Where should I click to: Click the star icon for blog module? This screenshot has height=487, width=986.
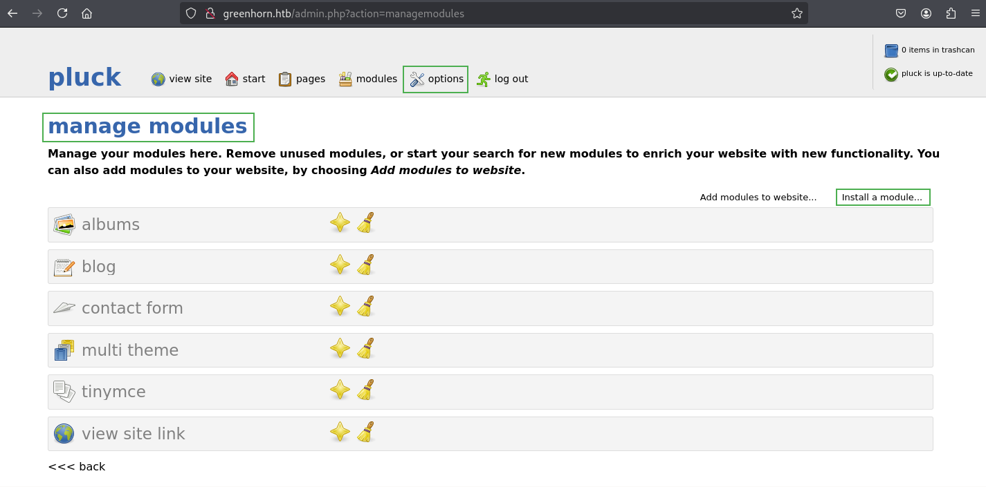coord(340,265)
